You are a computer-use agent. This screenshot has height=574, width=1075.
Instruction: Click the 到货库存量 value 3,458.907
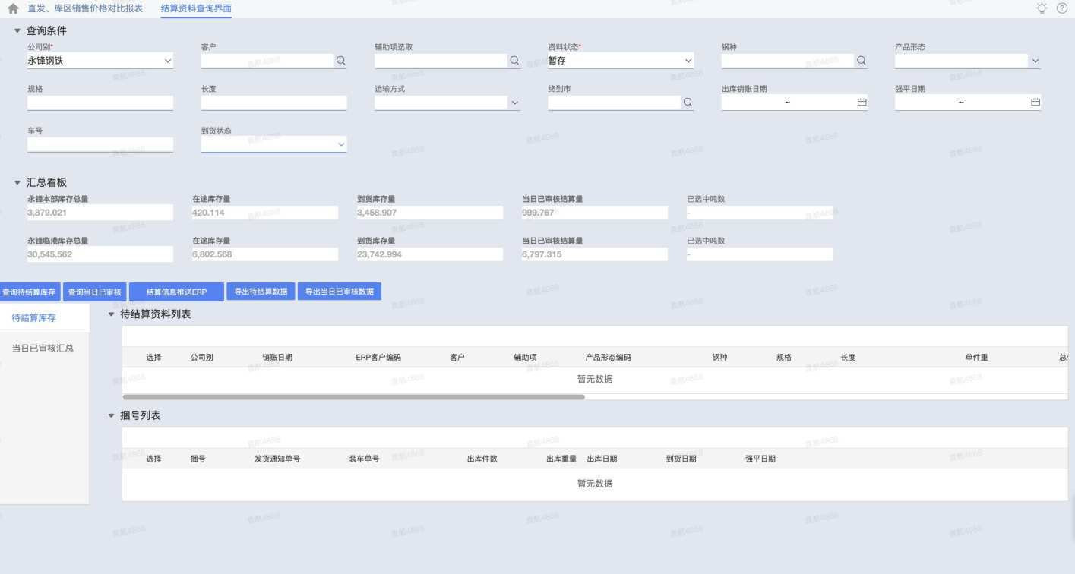pyautogui.click(x=430, y=213)
